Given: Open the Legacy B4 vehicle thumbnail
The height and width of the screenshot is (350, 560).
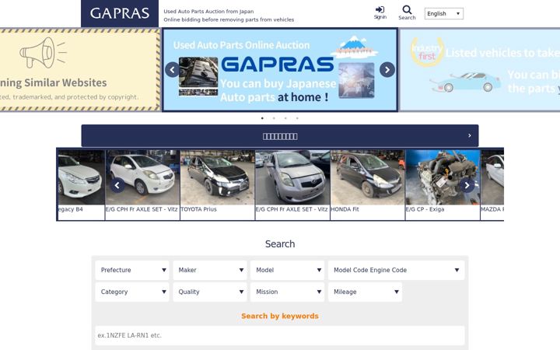Looking at the screenshot, I should (x=82, y=177).
